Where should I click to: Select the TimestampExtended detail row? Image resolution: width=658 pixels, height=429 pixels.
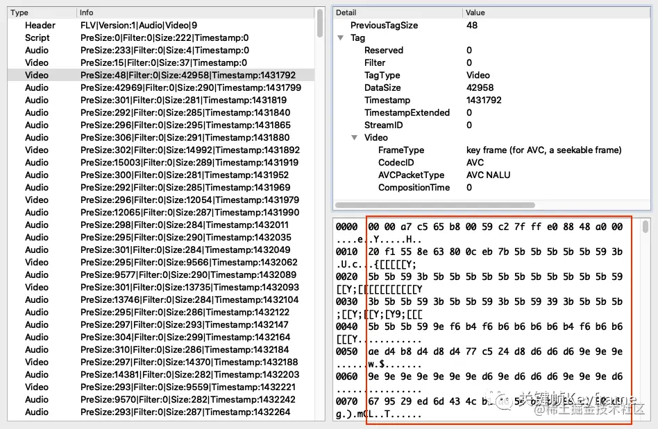tap(492, 113)
